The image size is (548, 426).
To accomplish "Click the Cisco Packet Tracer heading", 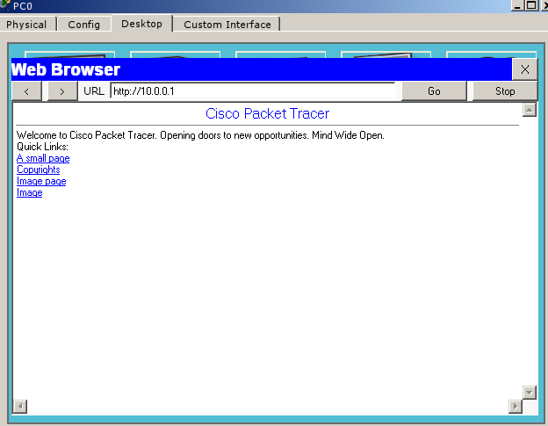I will 267,113.
